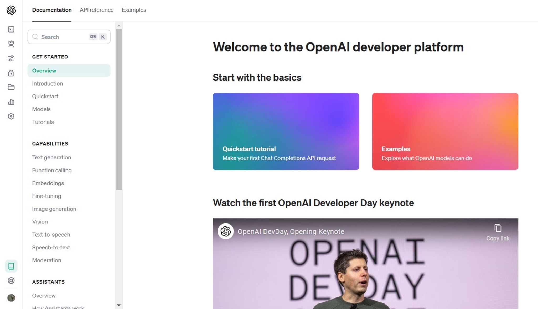
Task: Open the API keys lock icon in left rail
Action: 11,73
